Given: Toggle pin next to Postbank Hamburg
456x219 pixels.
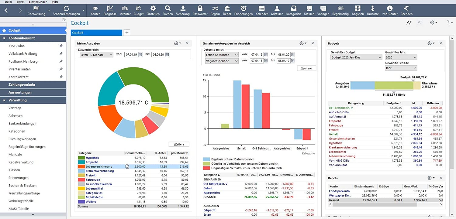Looking at the screenshot, I should pos(61,61).
